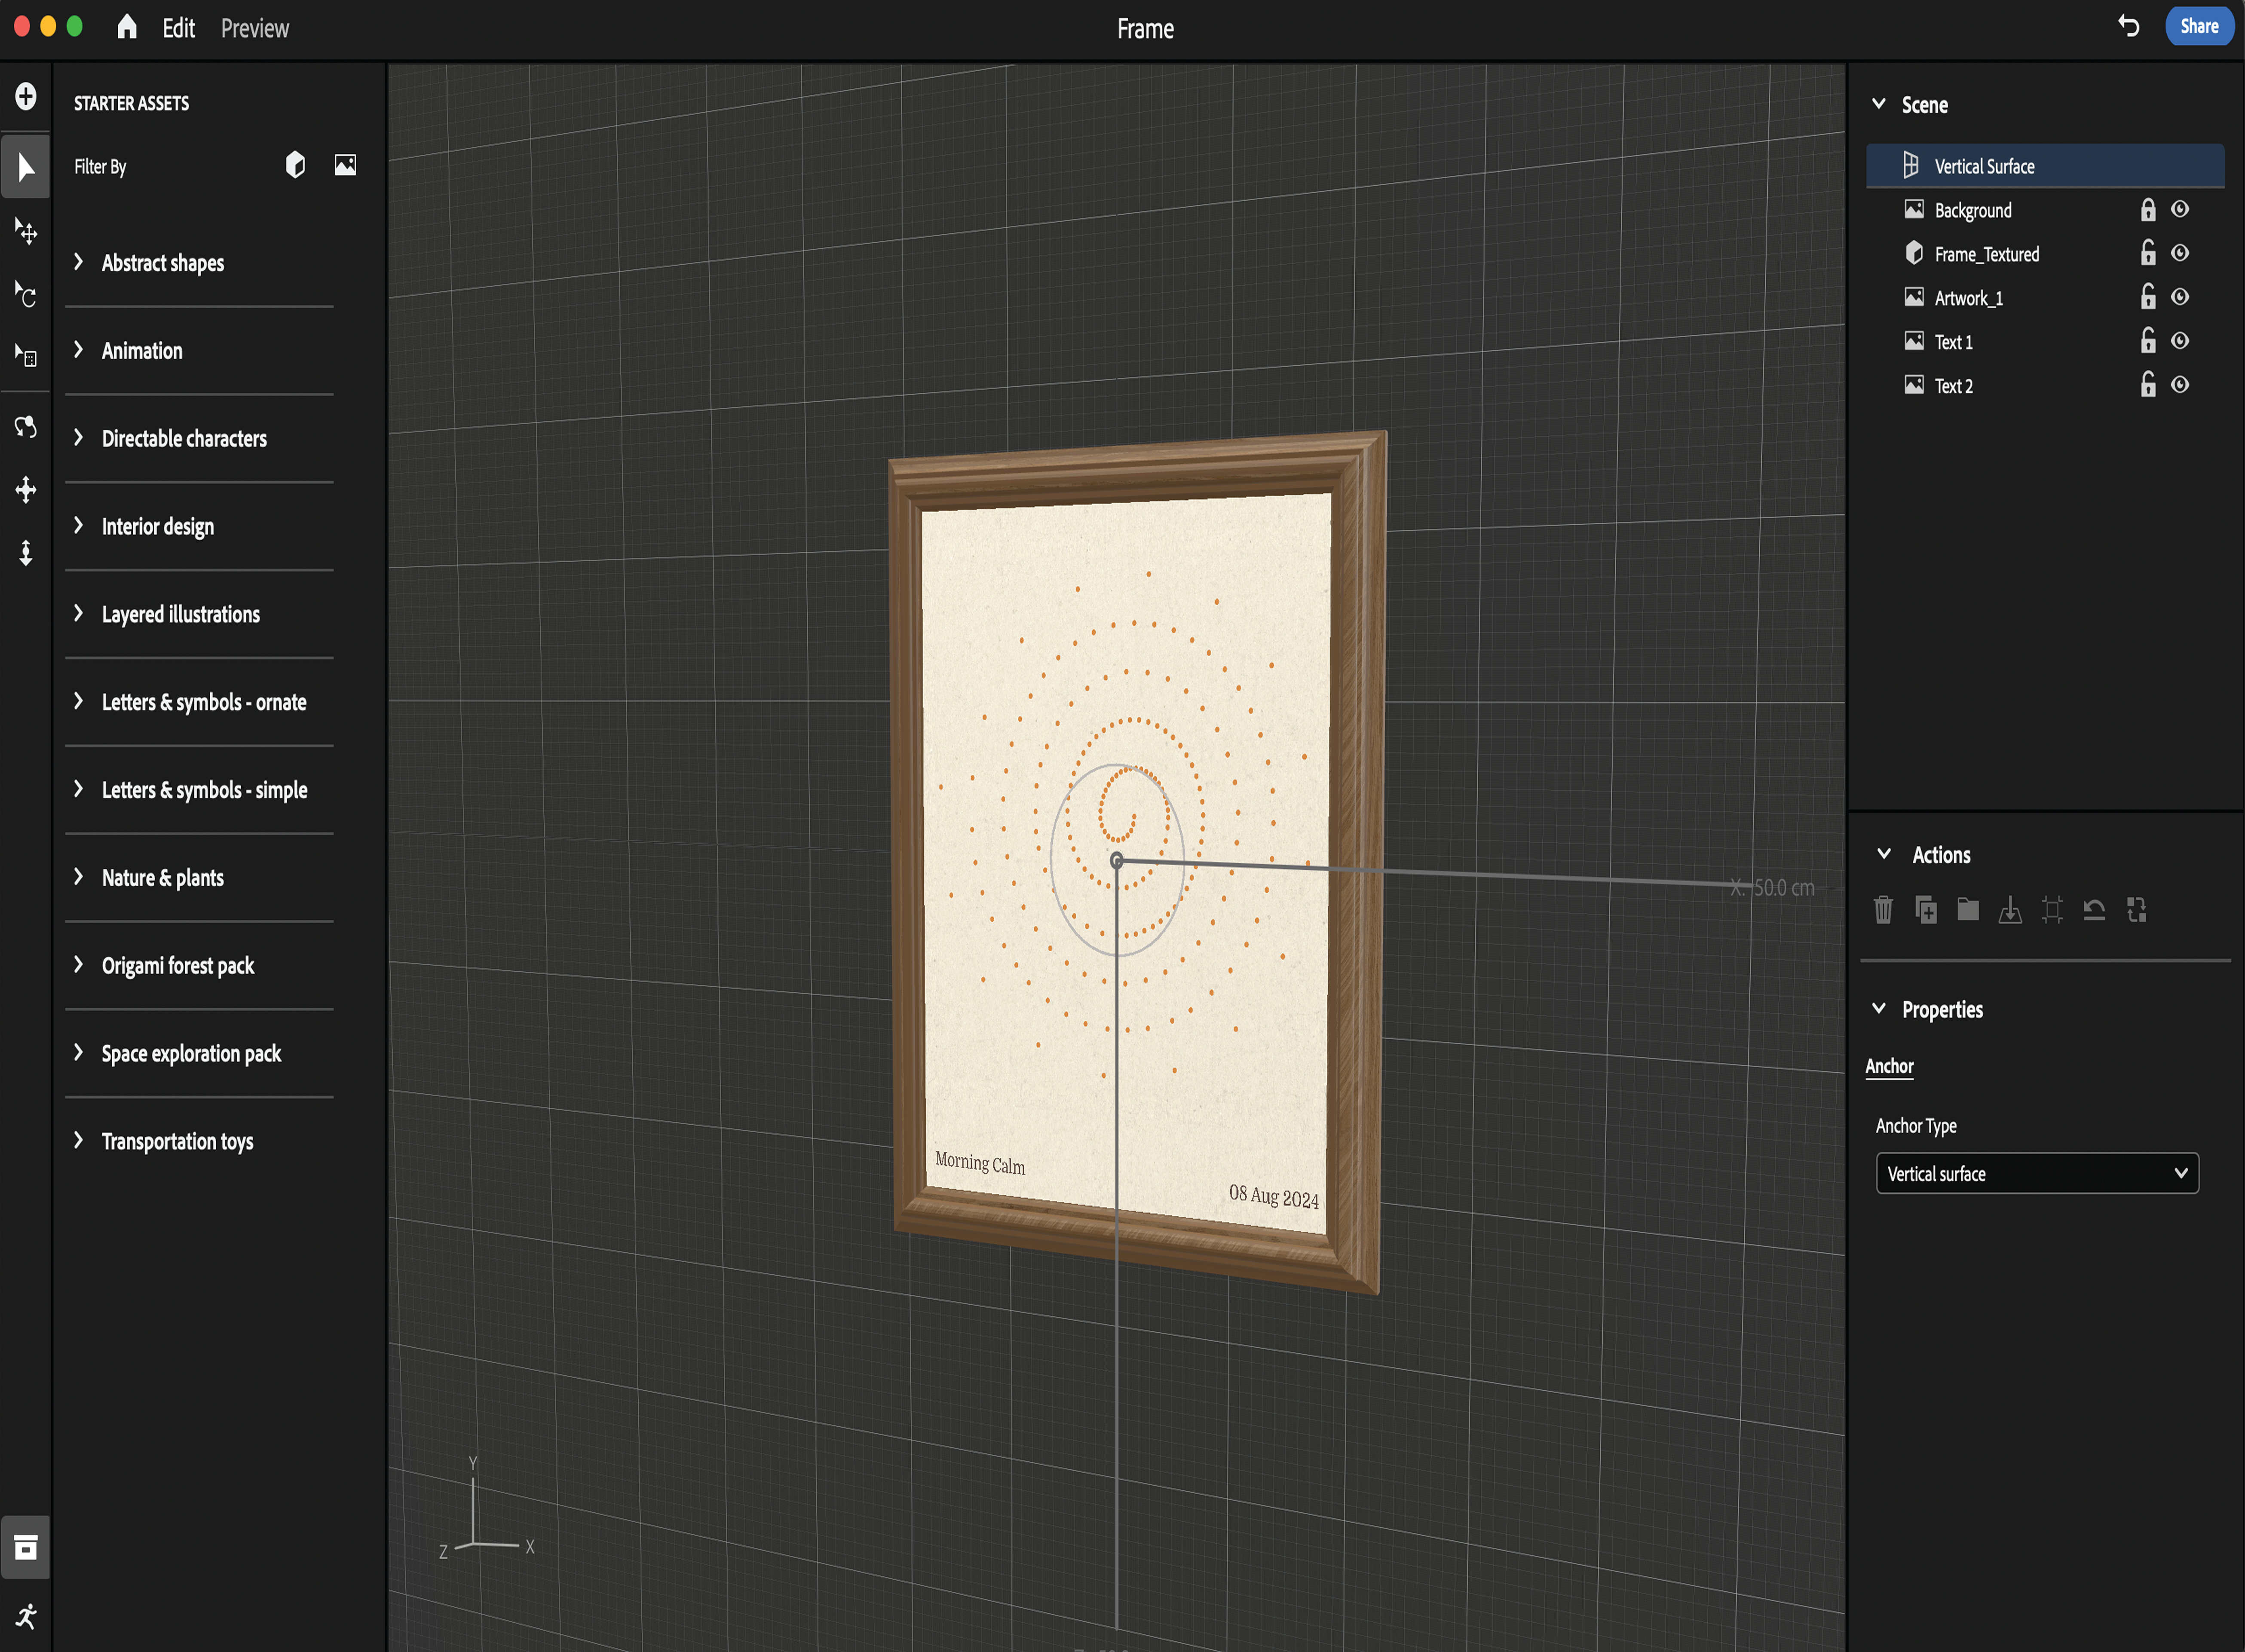Expand the Nature & plants category
Screen dimensions: 2245x1652
tap(162, 878)
